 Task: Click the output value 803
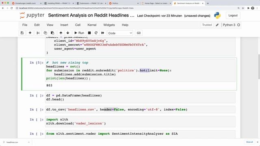coord(49,86)
